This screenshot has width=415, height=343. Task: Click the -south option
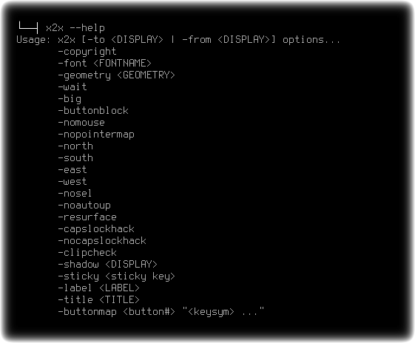tap(75, 158)
